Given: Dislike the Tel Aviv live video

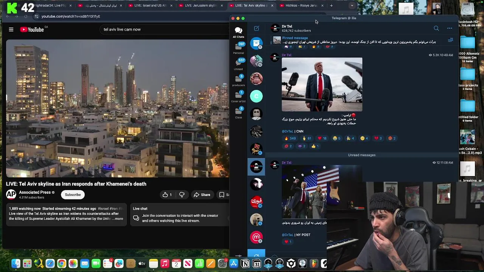Looking at the screenshot, I should pyautogui.click(x=182, y=195).
